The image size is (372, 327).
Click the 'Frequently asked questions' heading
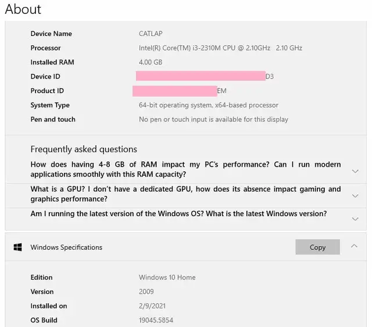click(x=84, y=149)
